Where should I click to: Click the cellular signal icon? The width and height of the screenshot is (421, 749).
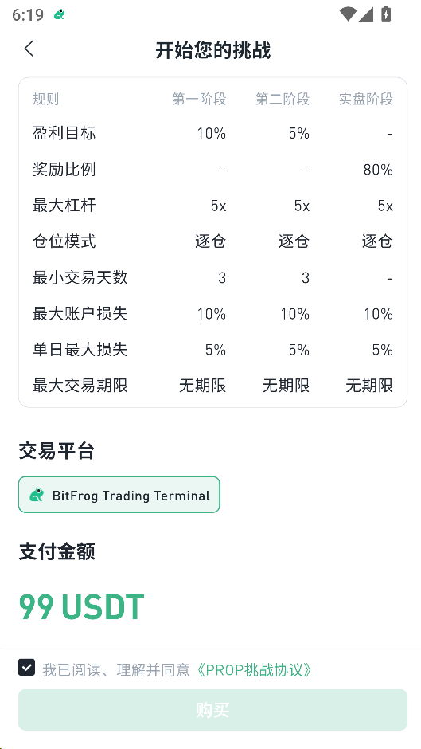pos(366,14)
